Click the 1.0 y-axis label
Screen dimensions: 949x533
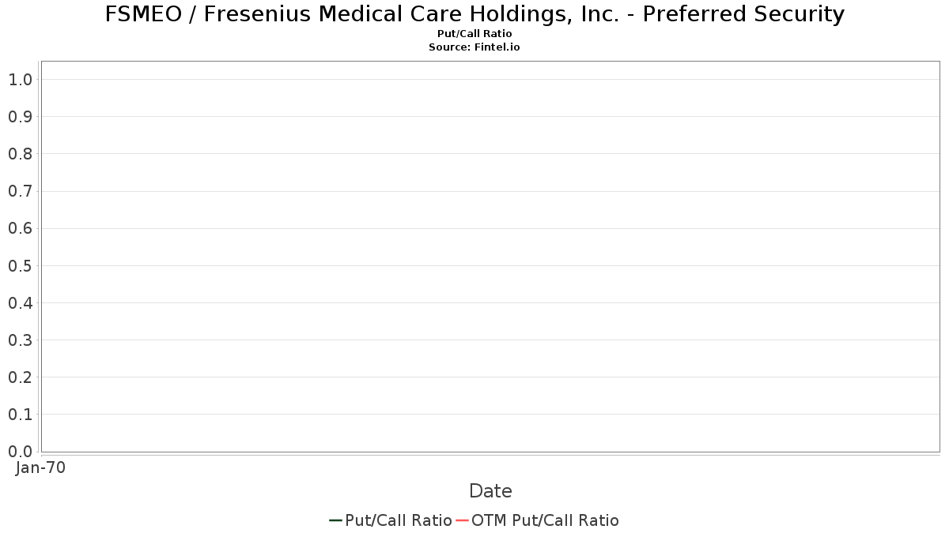pos(20,80)
